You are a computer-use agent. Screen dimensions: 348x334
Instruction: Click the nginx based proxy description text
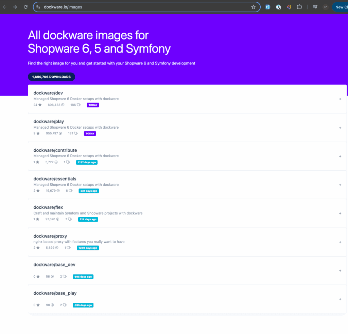(79, 242)
